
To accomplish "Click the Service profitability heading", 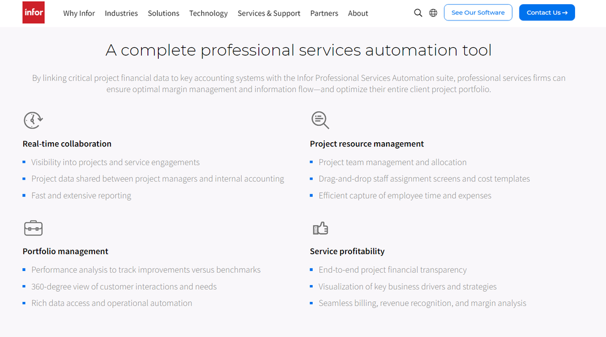I will pos(347,251).
